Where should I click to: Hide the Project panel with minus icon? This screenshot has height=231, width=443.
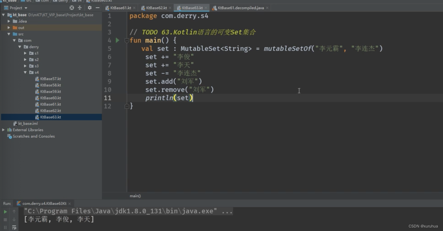[97, 8]
